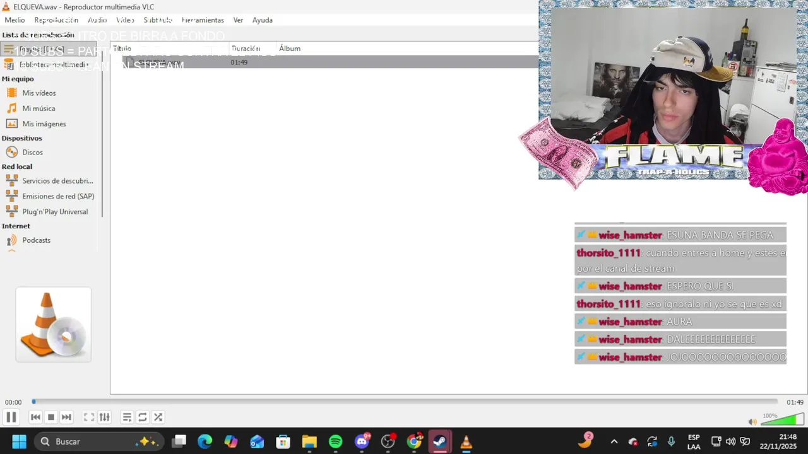Click the OneDrive cloud tray icon
The height and width of the screenshot is (454, 808).
point(633,441)
